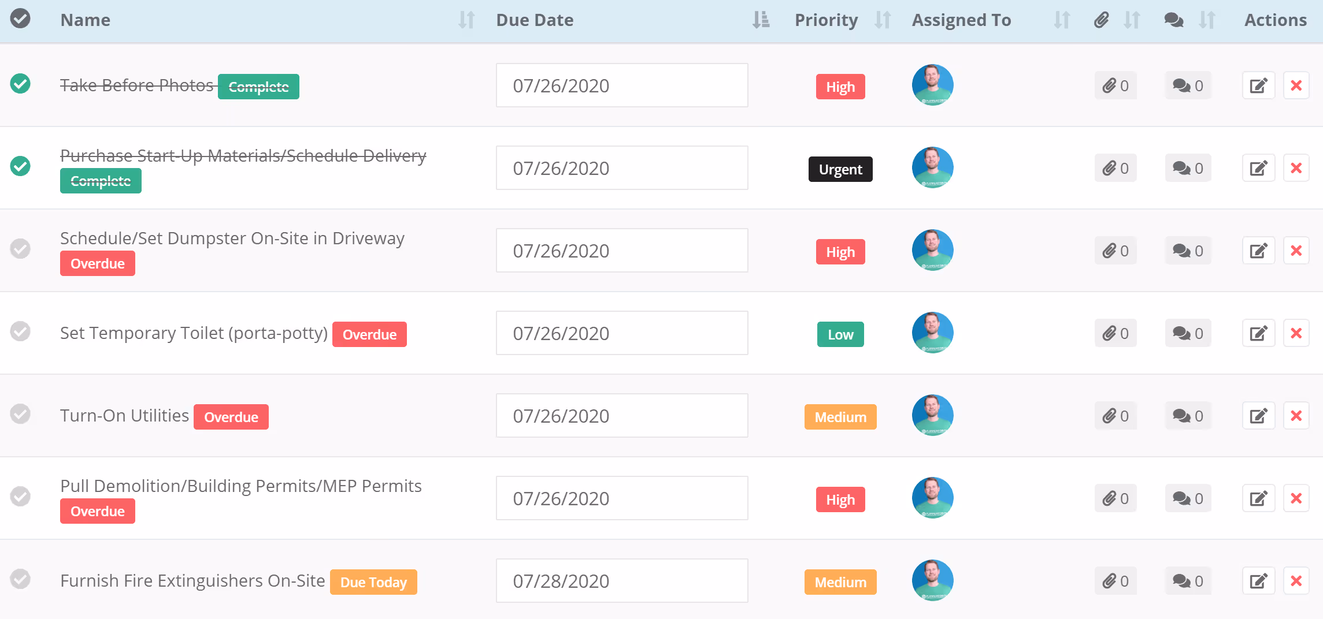Open comments for Purchase Start-Up Materials

1188,168
